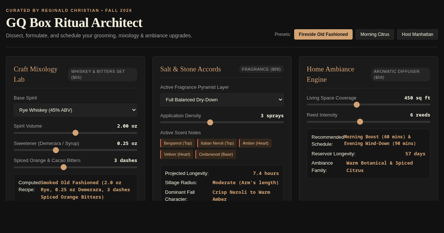Click the GQ Box Ritual Architect title

coord(74,23)
